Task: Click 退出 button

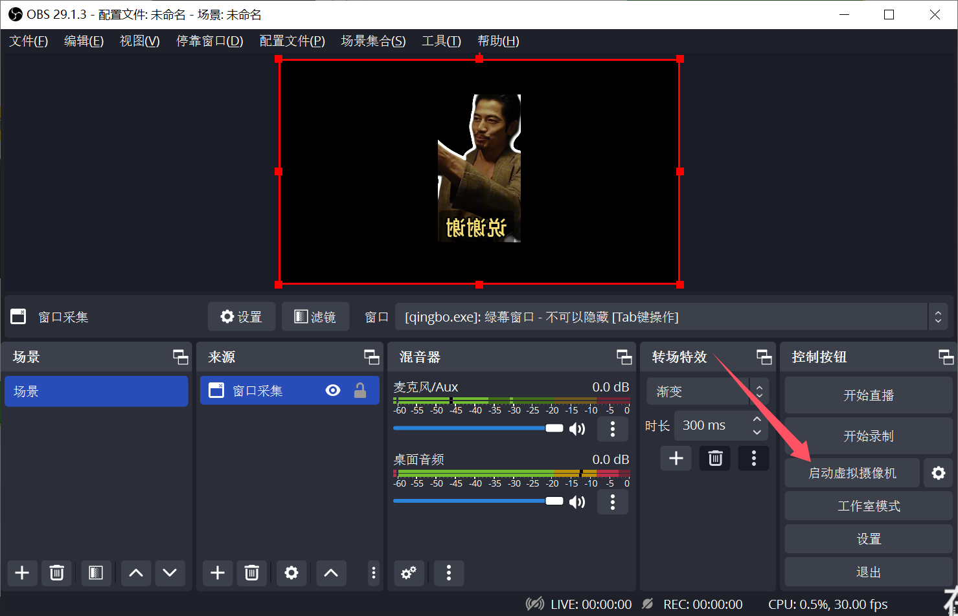Action: (869, 572)
